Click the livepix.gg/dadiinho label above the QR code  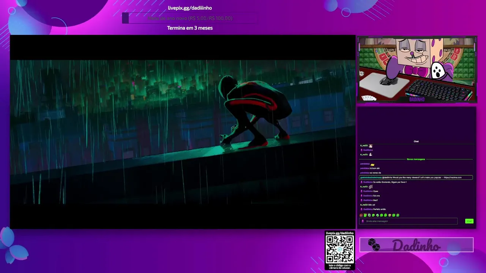(x=340, y=233)
